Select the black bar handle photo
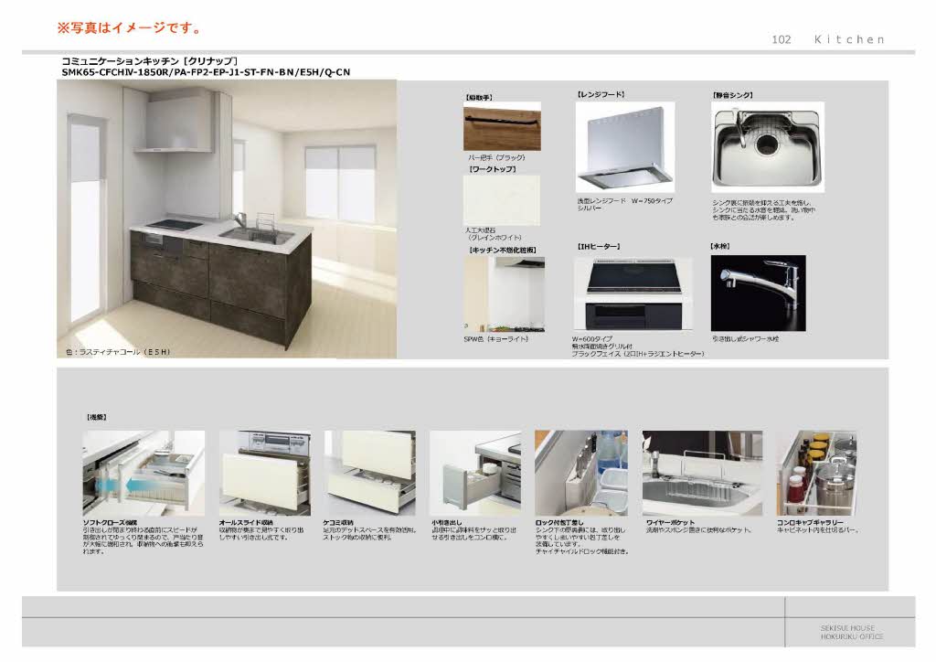This screenshot has height=662, width=936. coord(502,126)
